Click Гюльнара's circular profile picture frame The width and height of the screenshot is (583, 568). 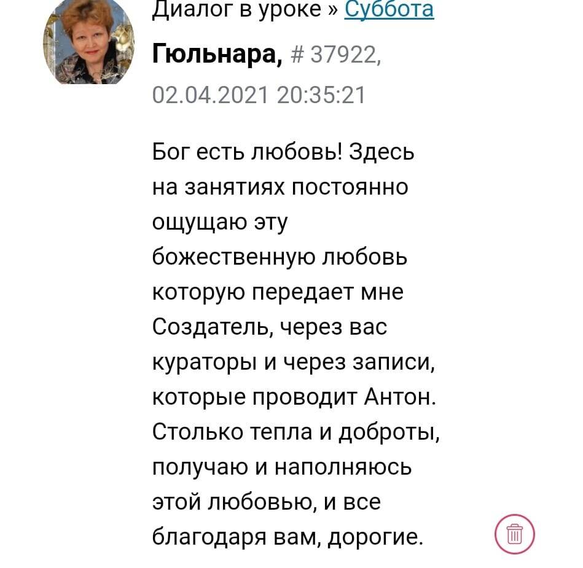(88, 43)
